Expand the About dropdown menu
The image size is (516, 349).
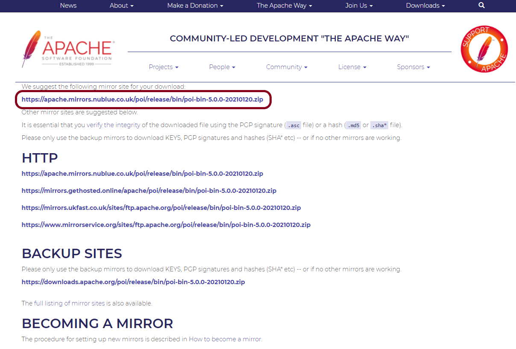coord(122,6)
